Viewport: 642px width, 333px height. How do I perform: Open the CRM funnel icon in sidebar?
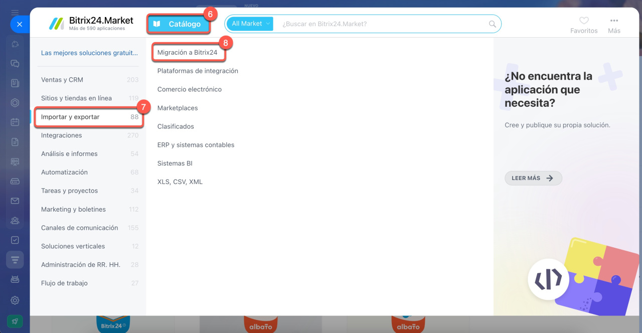[x=15, y=259]
